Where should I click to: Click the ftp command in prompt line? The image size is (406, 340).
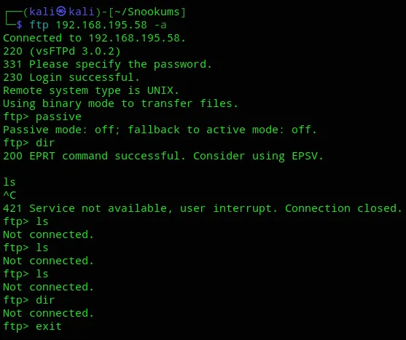click(39, 25)
